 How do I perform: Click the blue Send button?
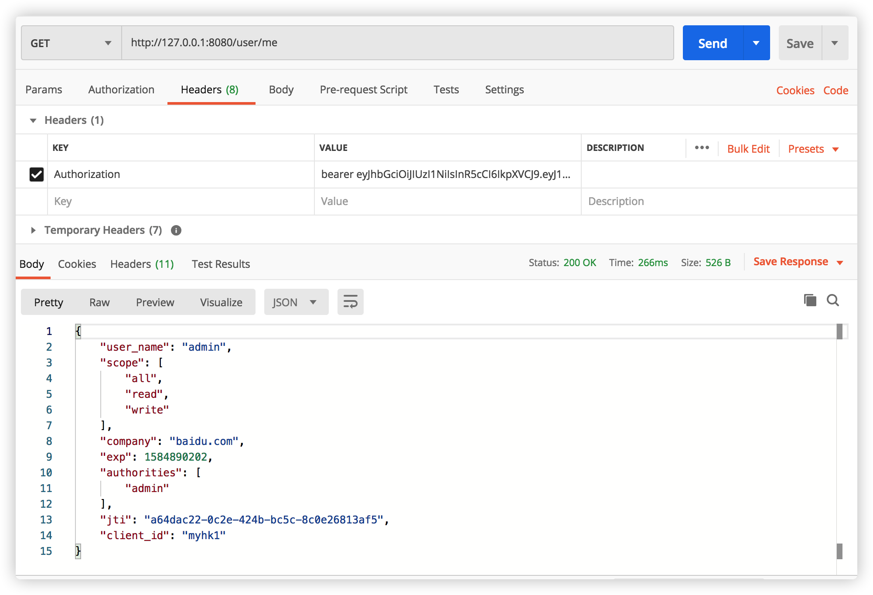pyautogui.click(x=713, y=43)
